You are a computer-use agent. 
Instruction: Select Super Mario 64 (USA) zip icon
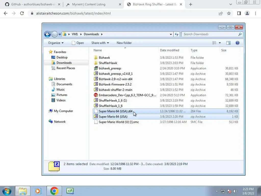click(96, 116)
